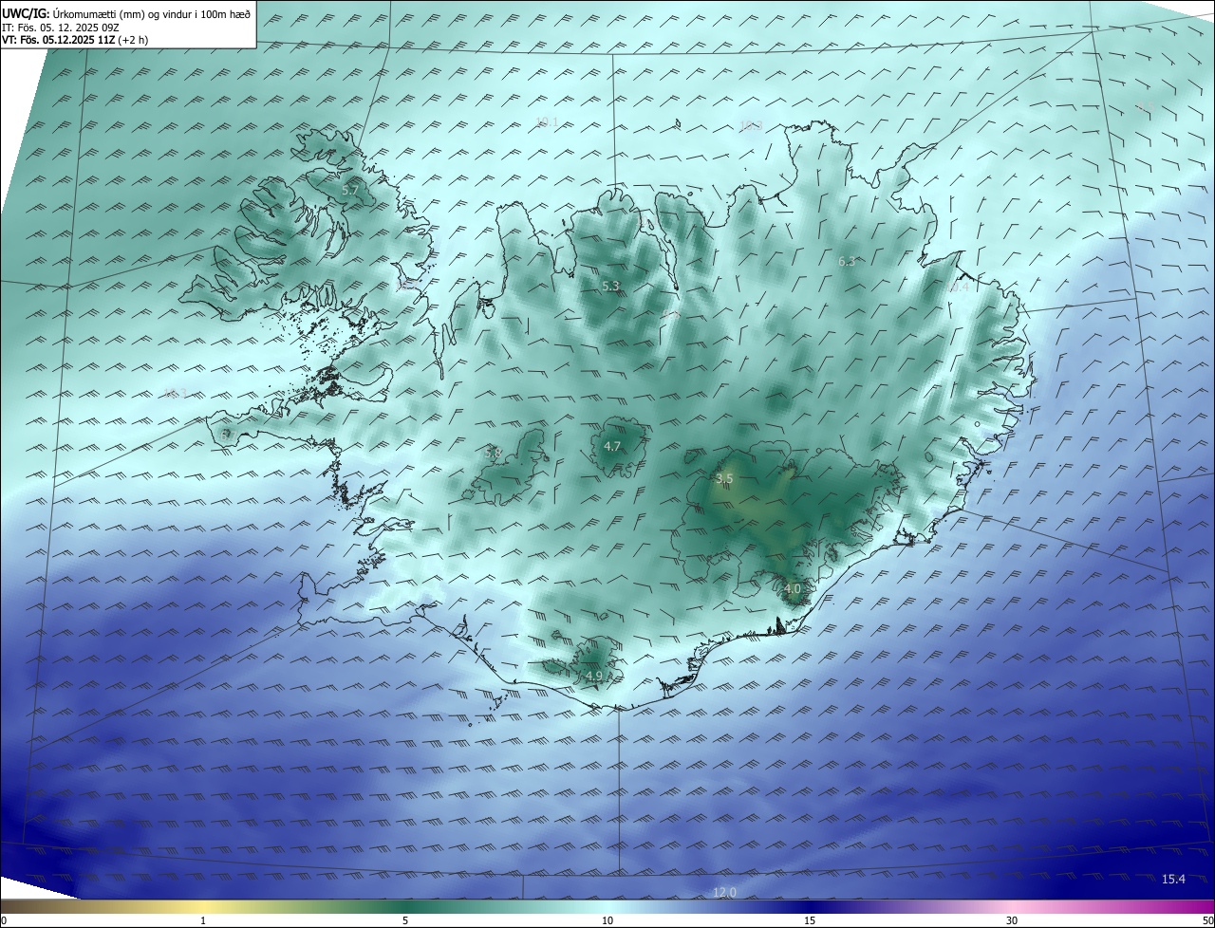The image size is (1215, 928).
Task: Click the 10 tick on the color scale
Action: coord(607,920)
